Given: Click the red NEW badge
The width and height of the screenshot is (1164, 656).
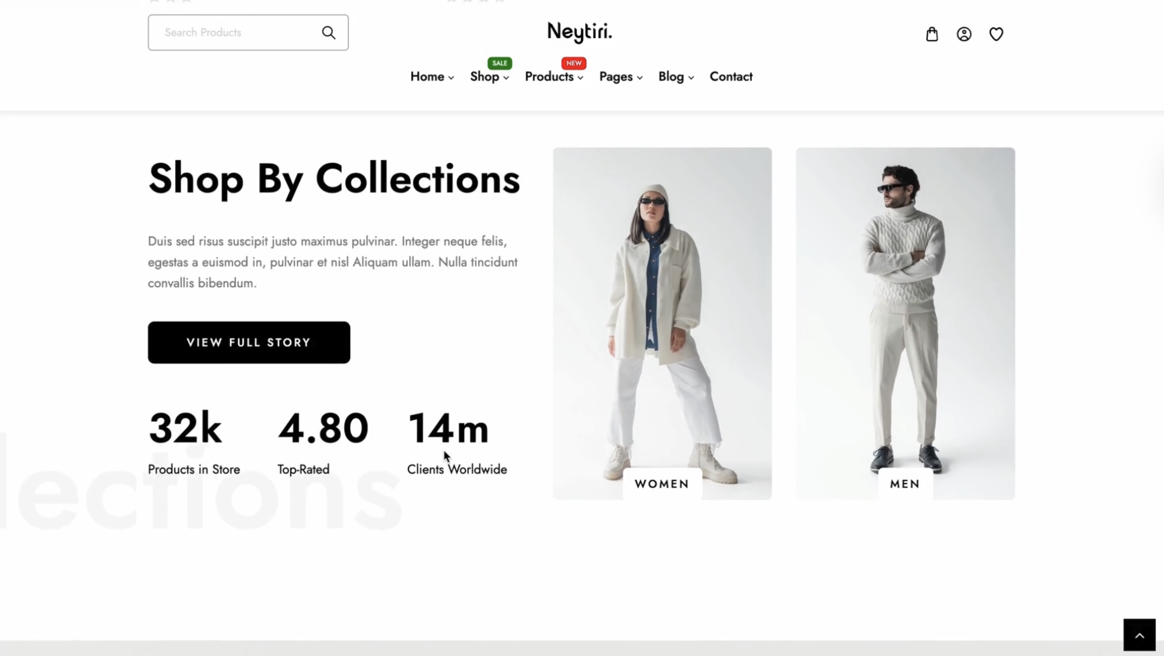Looking at the screenshot, I should (x=574, y=63).
